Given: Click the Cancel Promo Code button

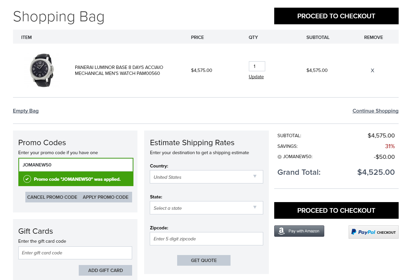Looking at the screenshot, I should coord(52,197).
